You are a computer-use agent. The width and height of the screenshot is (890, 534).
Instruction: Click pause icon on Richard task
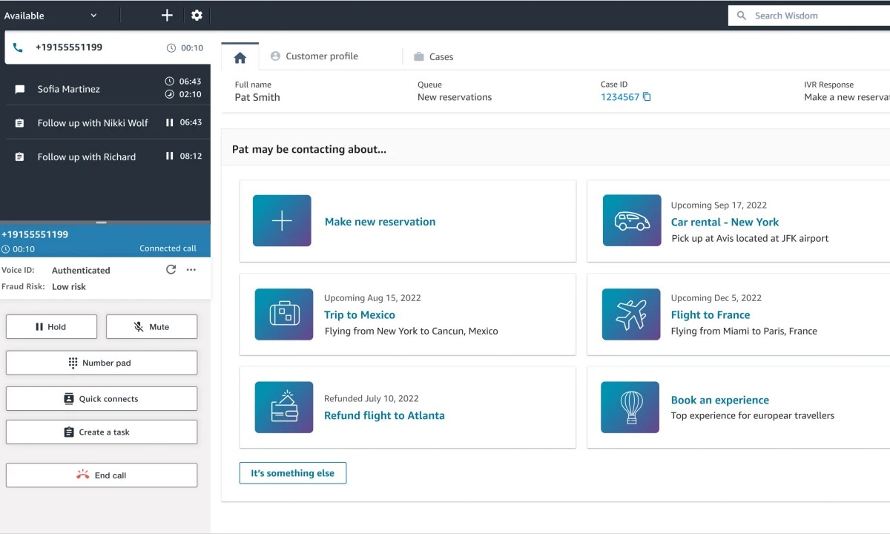[x=170, y=156]
